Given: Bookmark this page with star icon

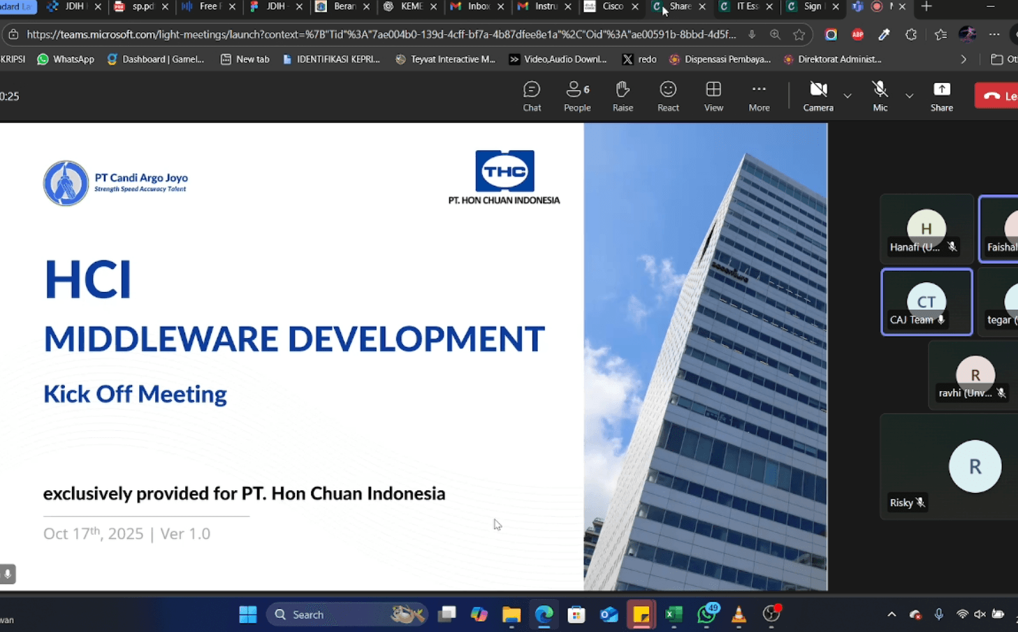Looking at the screenshot, I should click(799, 34).
